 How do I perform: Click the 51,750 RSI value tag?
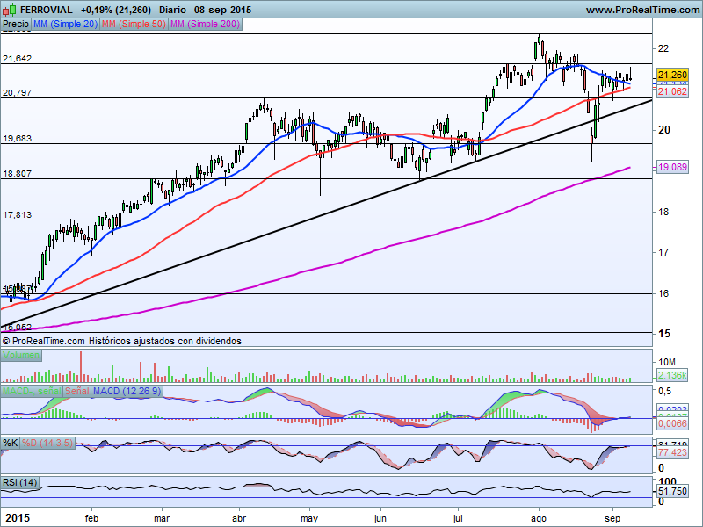(x=672, y=491)
